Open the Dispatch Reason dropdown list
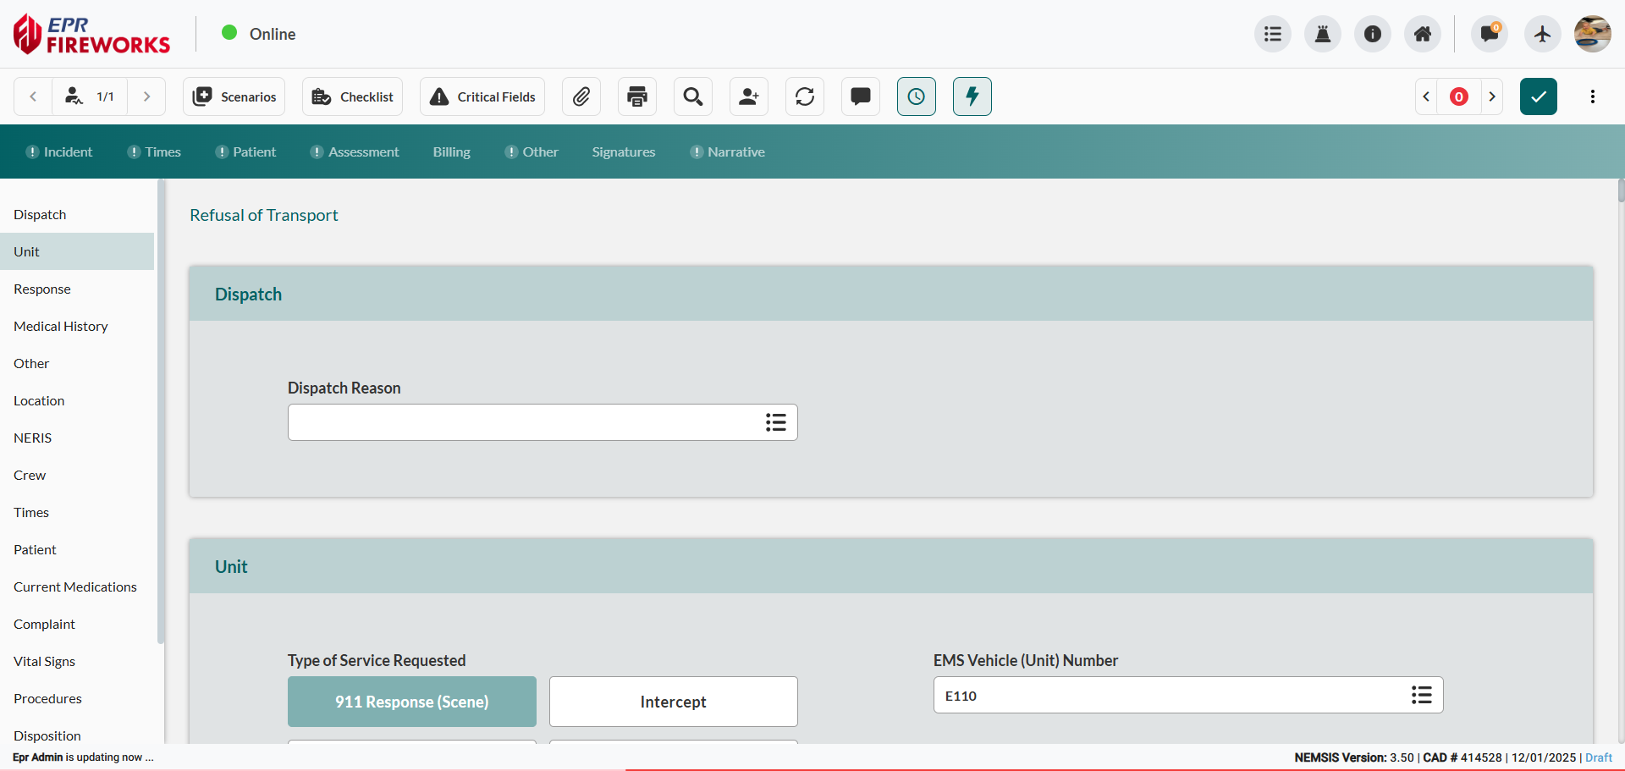The image size is (1625, 771). coord(775,422)
